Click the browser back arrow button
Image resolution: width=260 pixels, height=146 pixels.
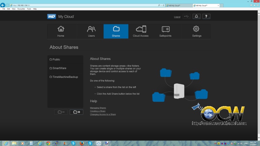pyautogui.click(x=3, y=5)
